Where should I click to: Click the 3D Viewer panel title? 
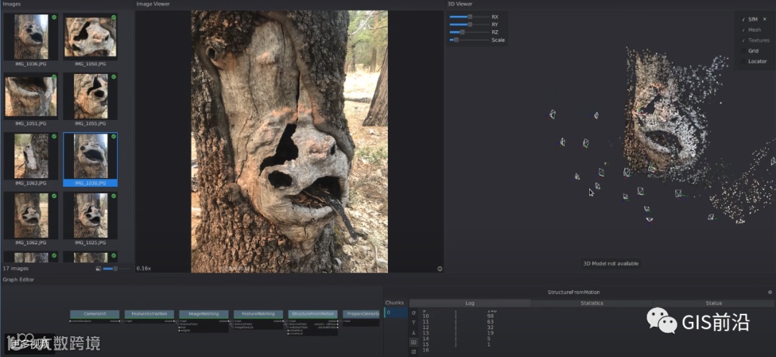coord(459,4)
